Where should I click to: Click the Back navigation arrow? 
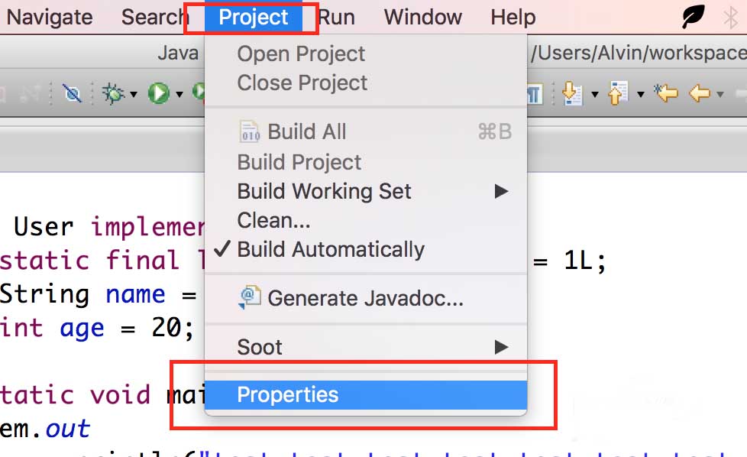(699, 94)
